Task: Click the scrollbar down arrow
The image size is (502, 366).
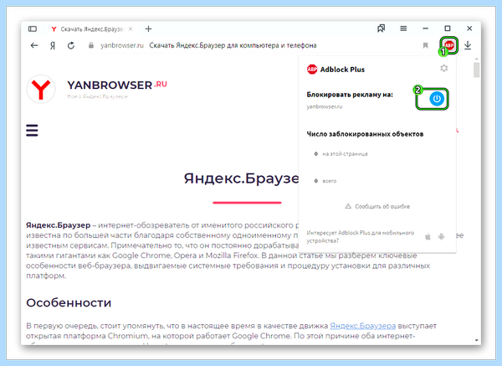Action: tap(476, 340)
